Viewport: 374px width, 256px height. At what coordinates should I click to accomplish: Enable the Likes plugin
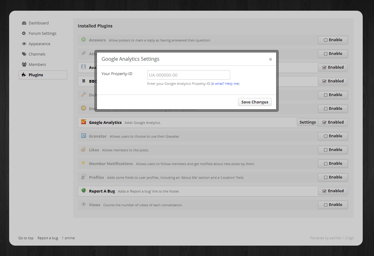333,150
